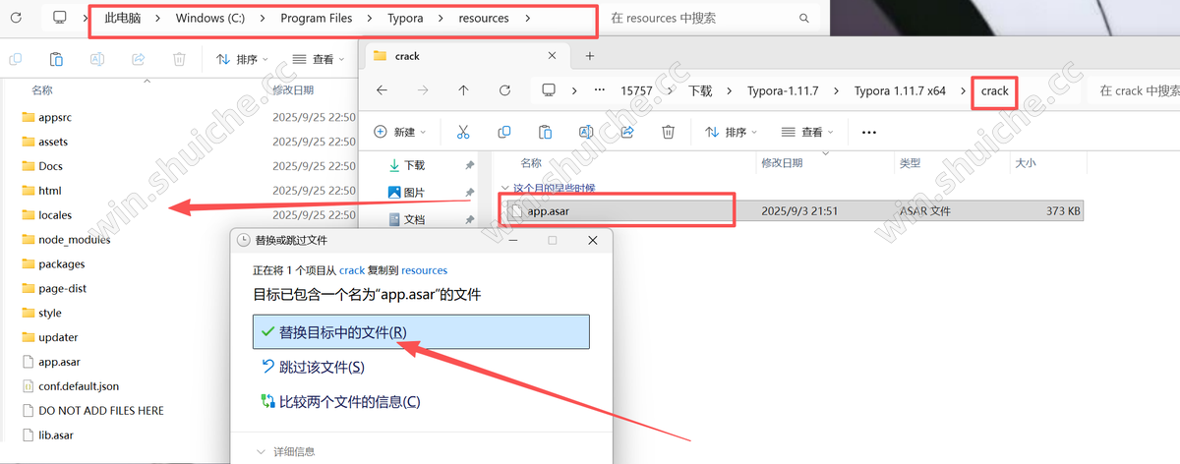Click the copy icon in the resources window toolbar

pos(15,59)
